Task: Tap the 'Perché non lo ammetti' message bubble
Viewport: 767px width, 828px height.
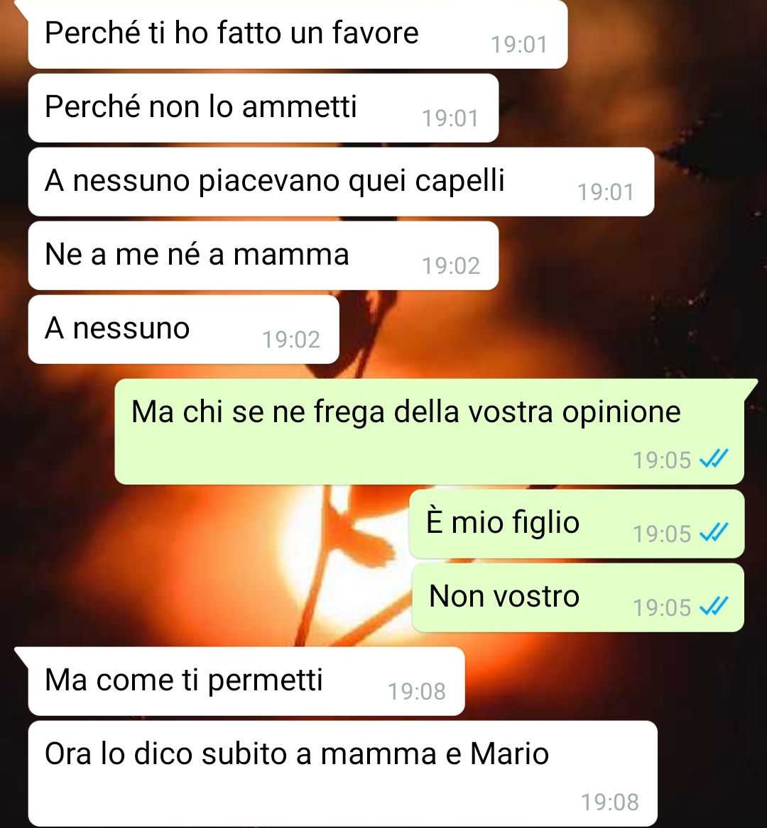Action: pyautogui.click(x=263, y=108)
